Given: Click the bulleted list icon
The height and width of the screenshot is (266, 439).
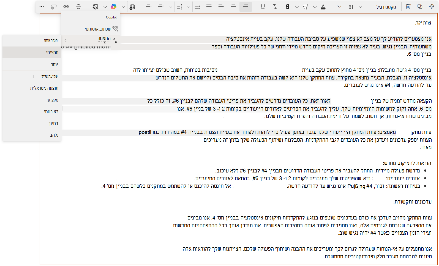Looking at the screenshot, I should (x=197, y=7).
